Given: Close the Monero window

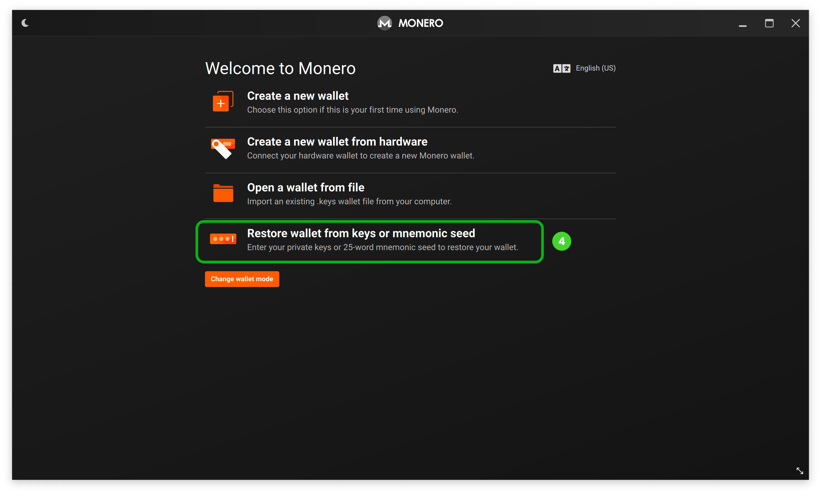Looking at the screenshot, I should point(795,23).
